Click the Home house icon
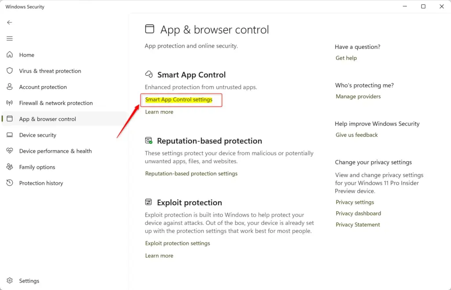This screenshot has height=290, width=451. 10,54
